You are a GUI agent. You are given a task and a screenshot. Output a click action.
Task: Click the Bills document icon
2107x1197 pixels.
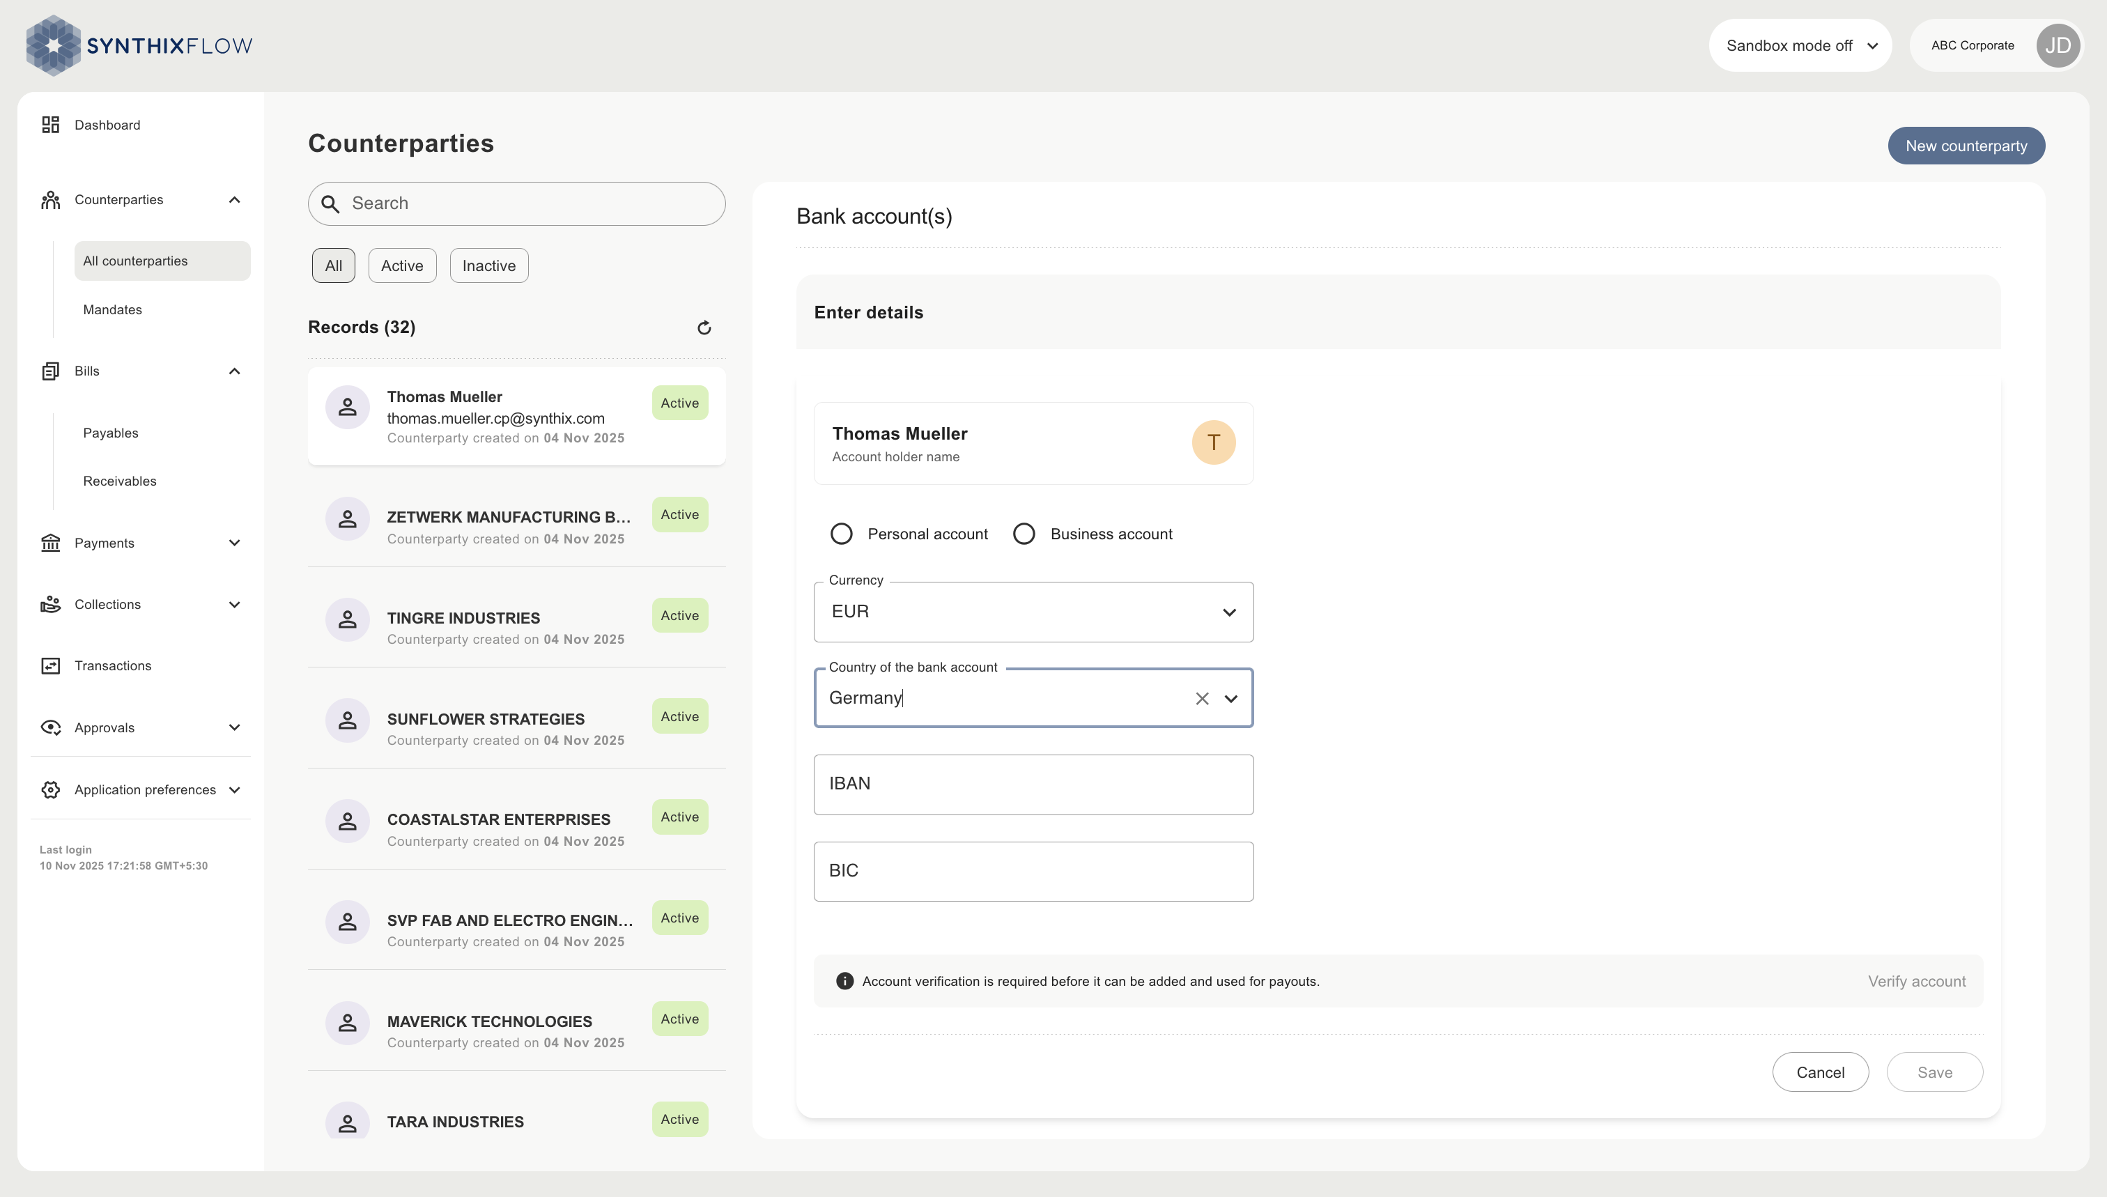click(x=51, y=371)
